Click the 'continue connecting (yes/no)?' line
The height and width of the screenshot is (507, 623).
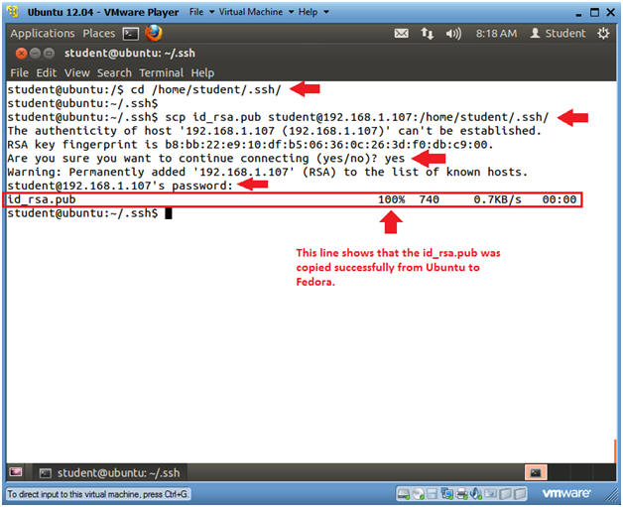tap(205, 159)
